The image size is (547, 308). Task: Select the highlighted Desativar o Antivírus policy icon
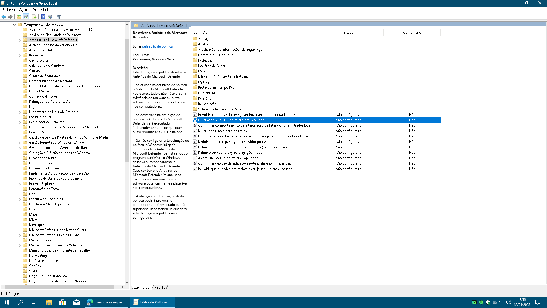click(195, 120)
